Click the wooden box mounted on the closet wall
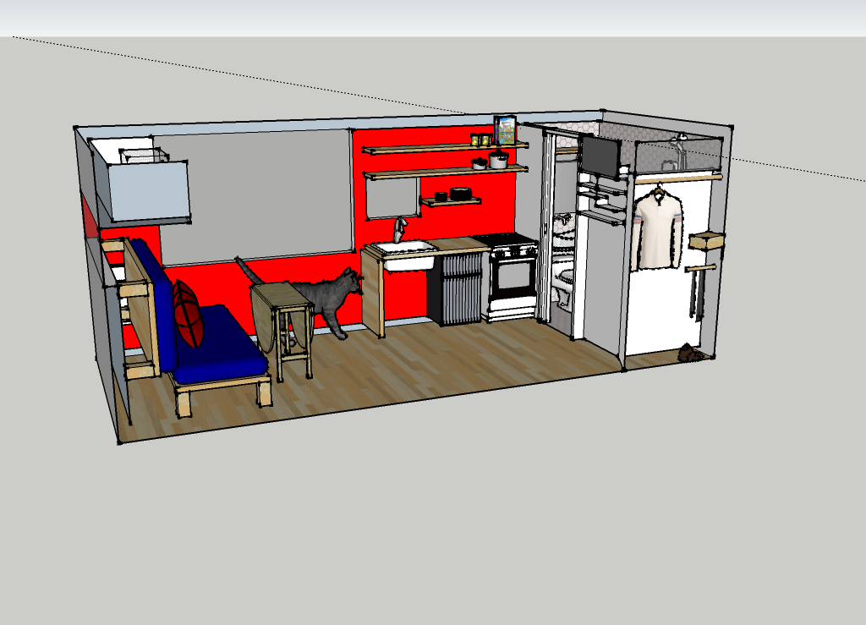Screen dimensions: 866x625 [x=705, y=242]
